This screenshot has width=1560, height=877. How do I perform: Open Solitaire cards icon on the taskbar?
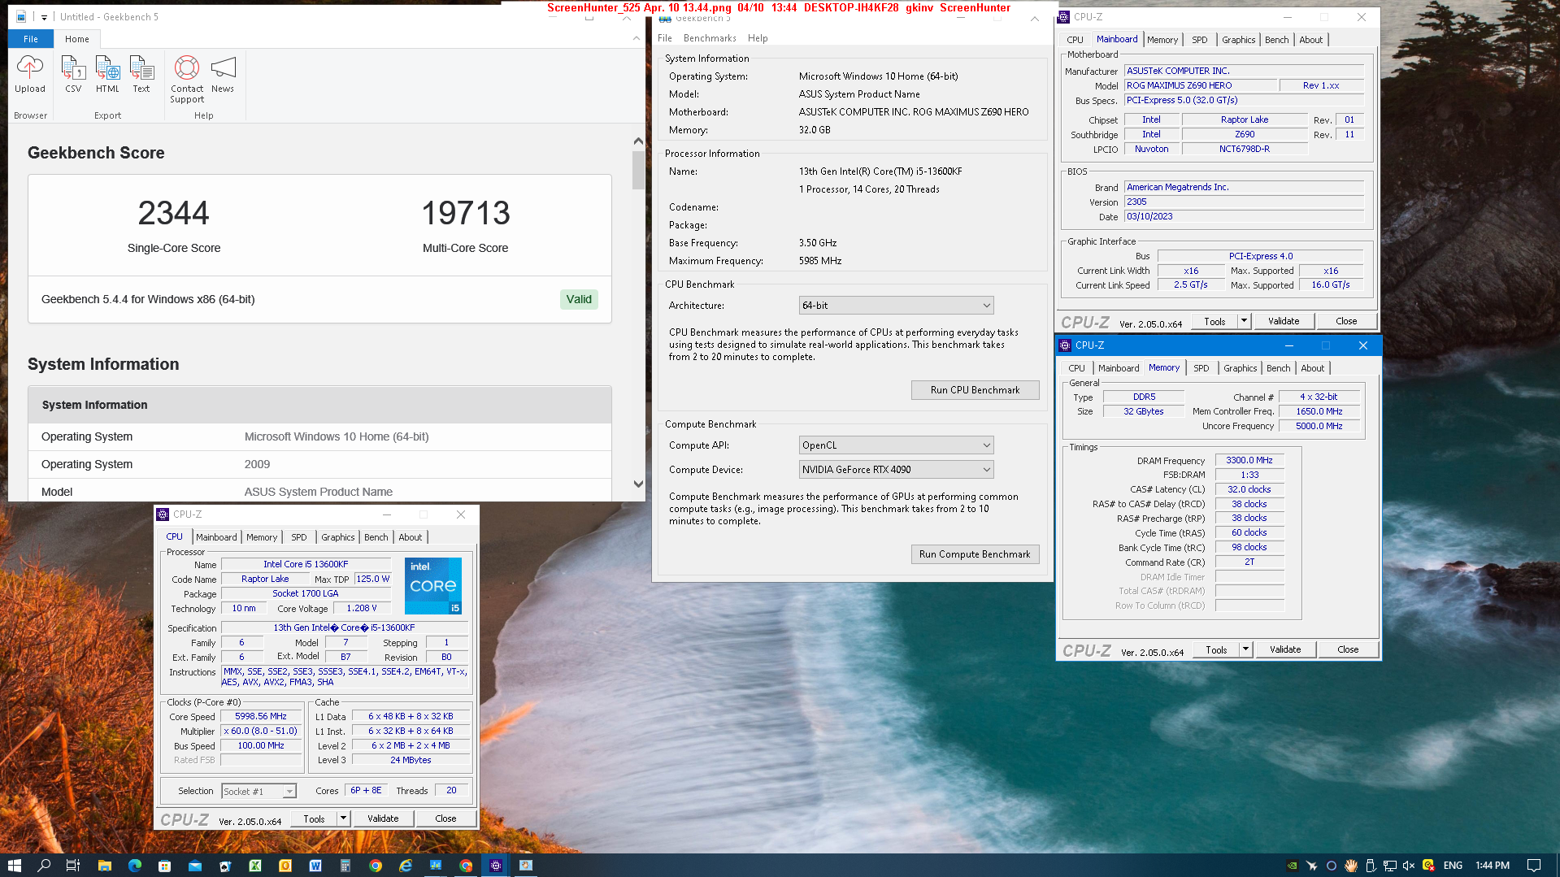coord(224,866)
